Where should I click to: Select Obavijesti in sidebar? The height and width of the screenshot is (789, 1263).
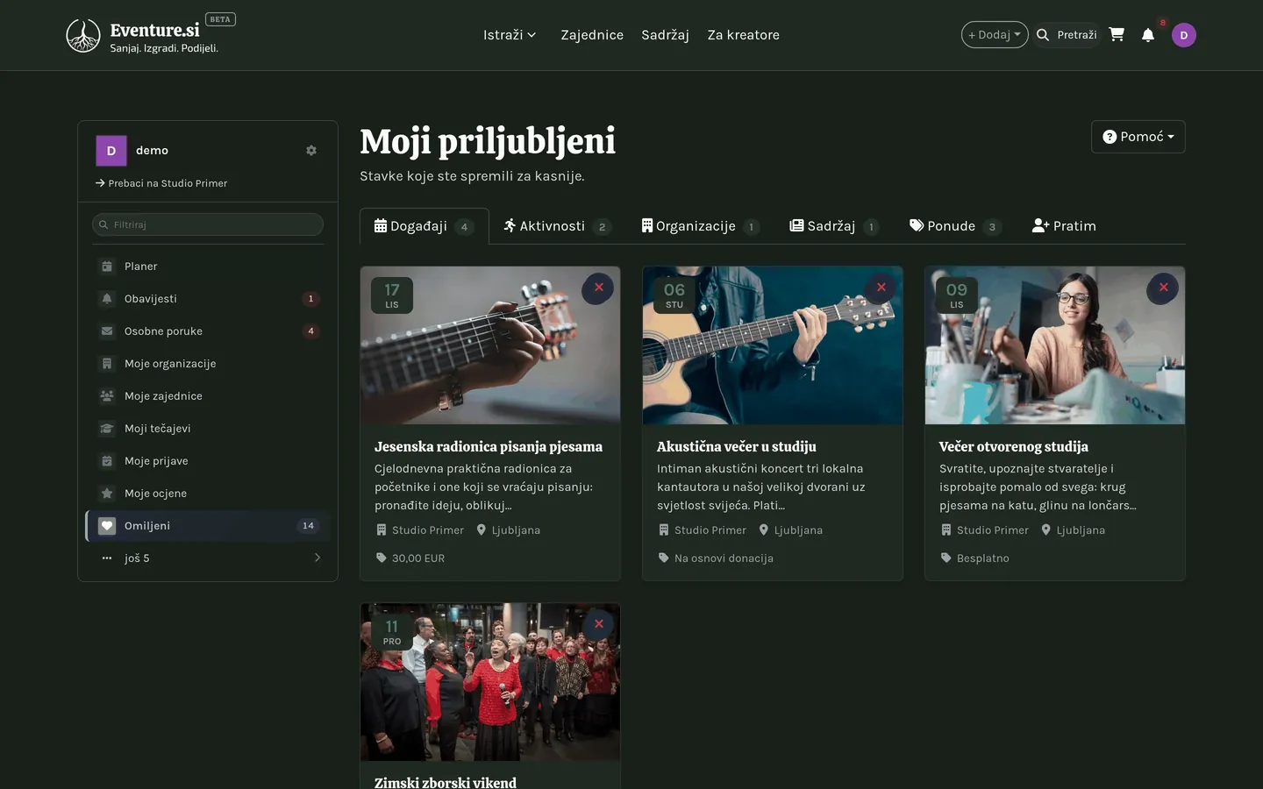[x=208, y=299]
